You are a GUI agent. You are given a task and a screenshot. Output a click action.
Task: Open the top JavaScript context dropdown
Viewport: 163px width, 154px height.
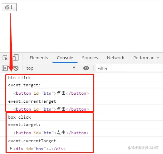(x=51, y=68)
